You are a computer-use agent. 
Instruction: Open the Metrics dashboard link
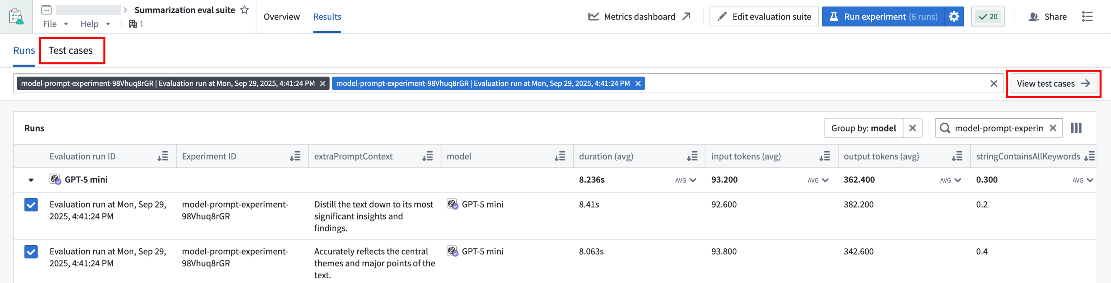pyautogui.click(x=639, y=17)
